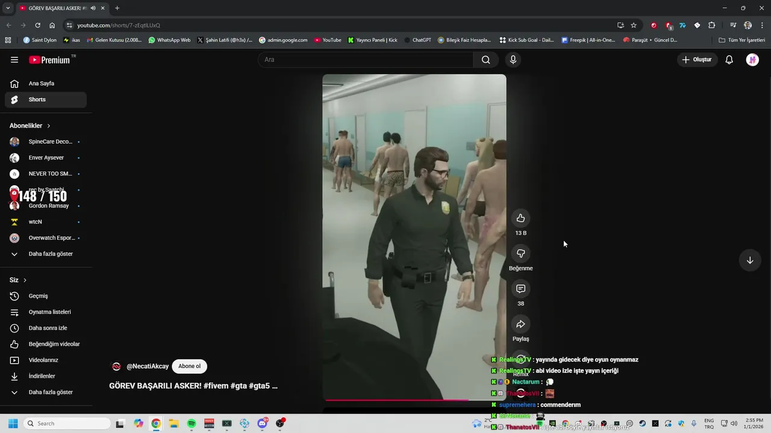The height and width of the screenshot is (433, 771).
Task: Pause the Short by clicking the video
Action: pos(414,237)
